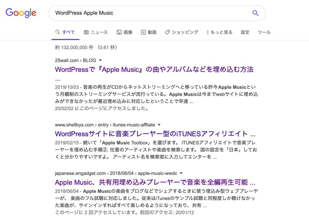This screenshot has height=222, width=309.
Task: Open 設定 settings menu
Action: coord(245,32)
